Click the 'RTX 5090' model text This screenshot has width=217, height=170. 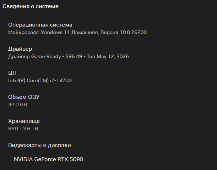click(x=70, y=159)
